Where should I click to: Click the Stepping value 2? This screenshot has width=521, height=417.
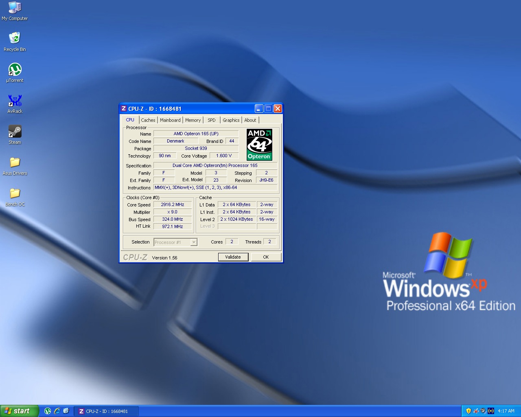tap(267, 173)
